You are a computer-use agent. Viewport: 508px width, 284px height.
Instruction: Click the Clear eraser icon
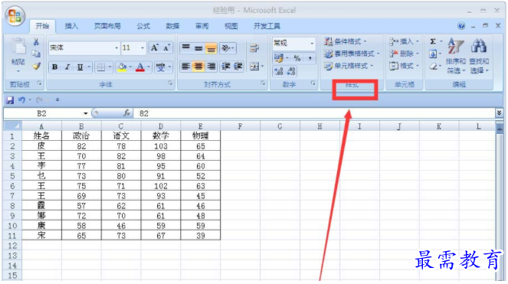[433, 67]
